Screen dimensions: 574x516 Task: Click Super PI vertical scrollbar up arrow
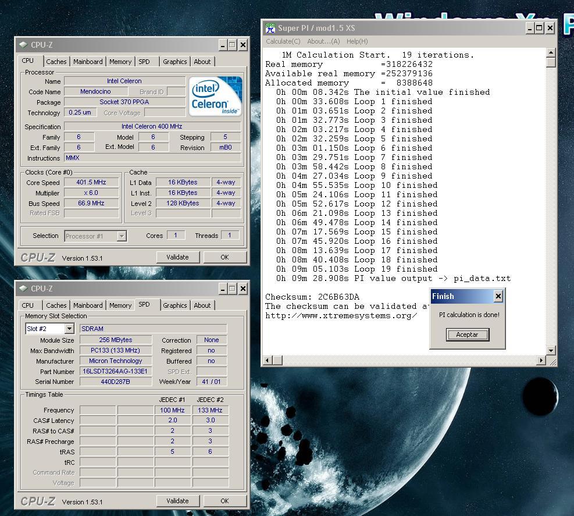tap(551, 53)
